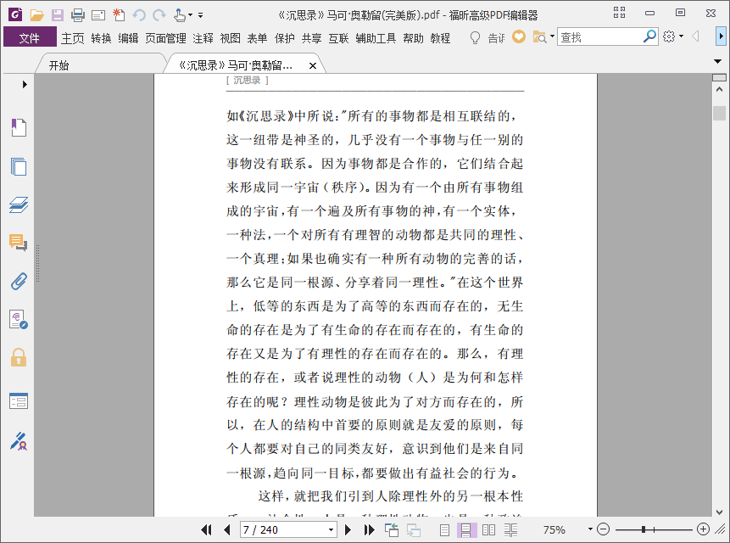Image resolution: width=730 pixels, height=543 pixels.
Task: Expand the left navigation panel
Action: 25,84
